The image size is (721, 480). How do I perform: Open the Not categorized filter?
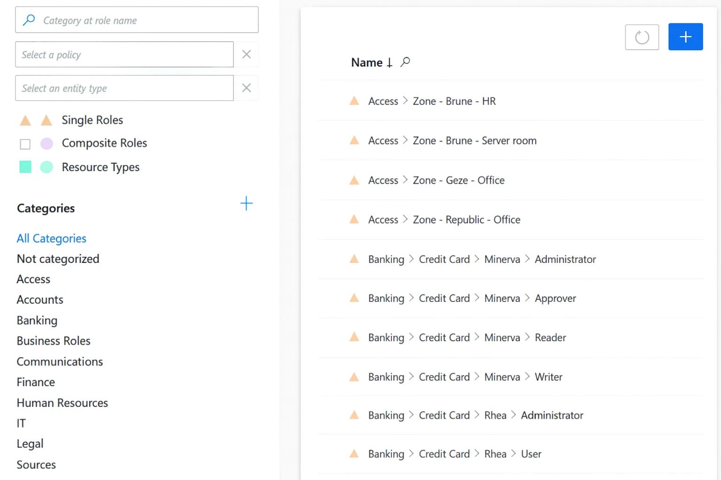[58, 258]
